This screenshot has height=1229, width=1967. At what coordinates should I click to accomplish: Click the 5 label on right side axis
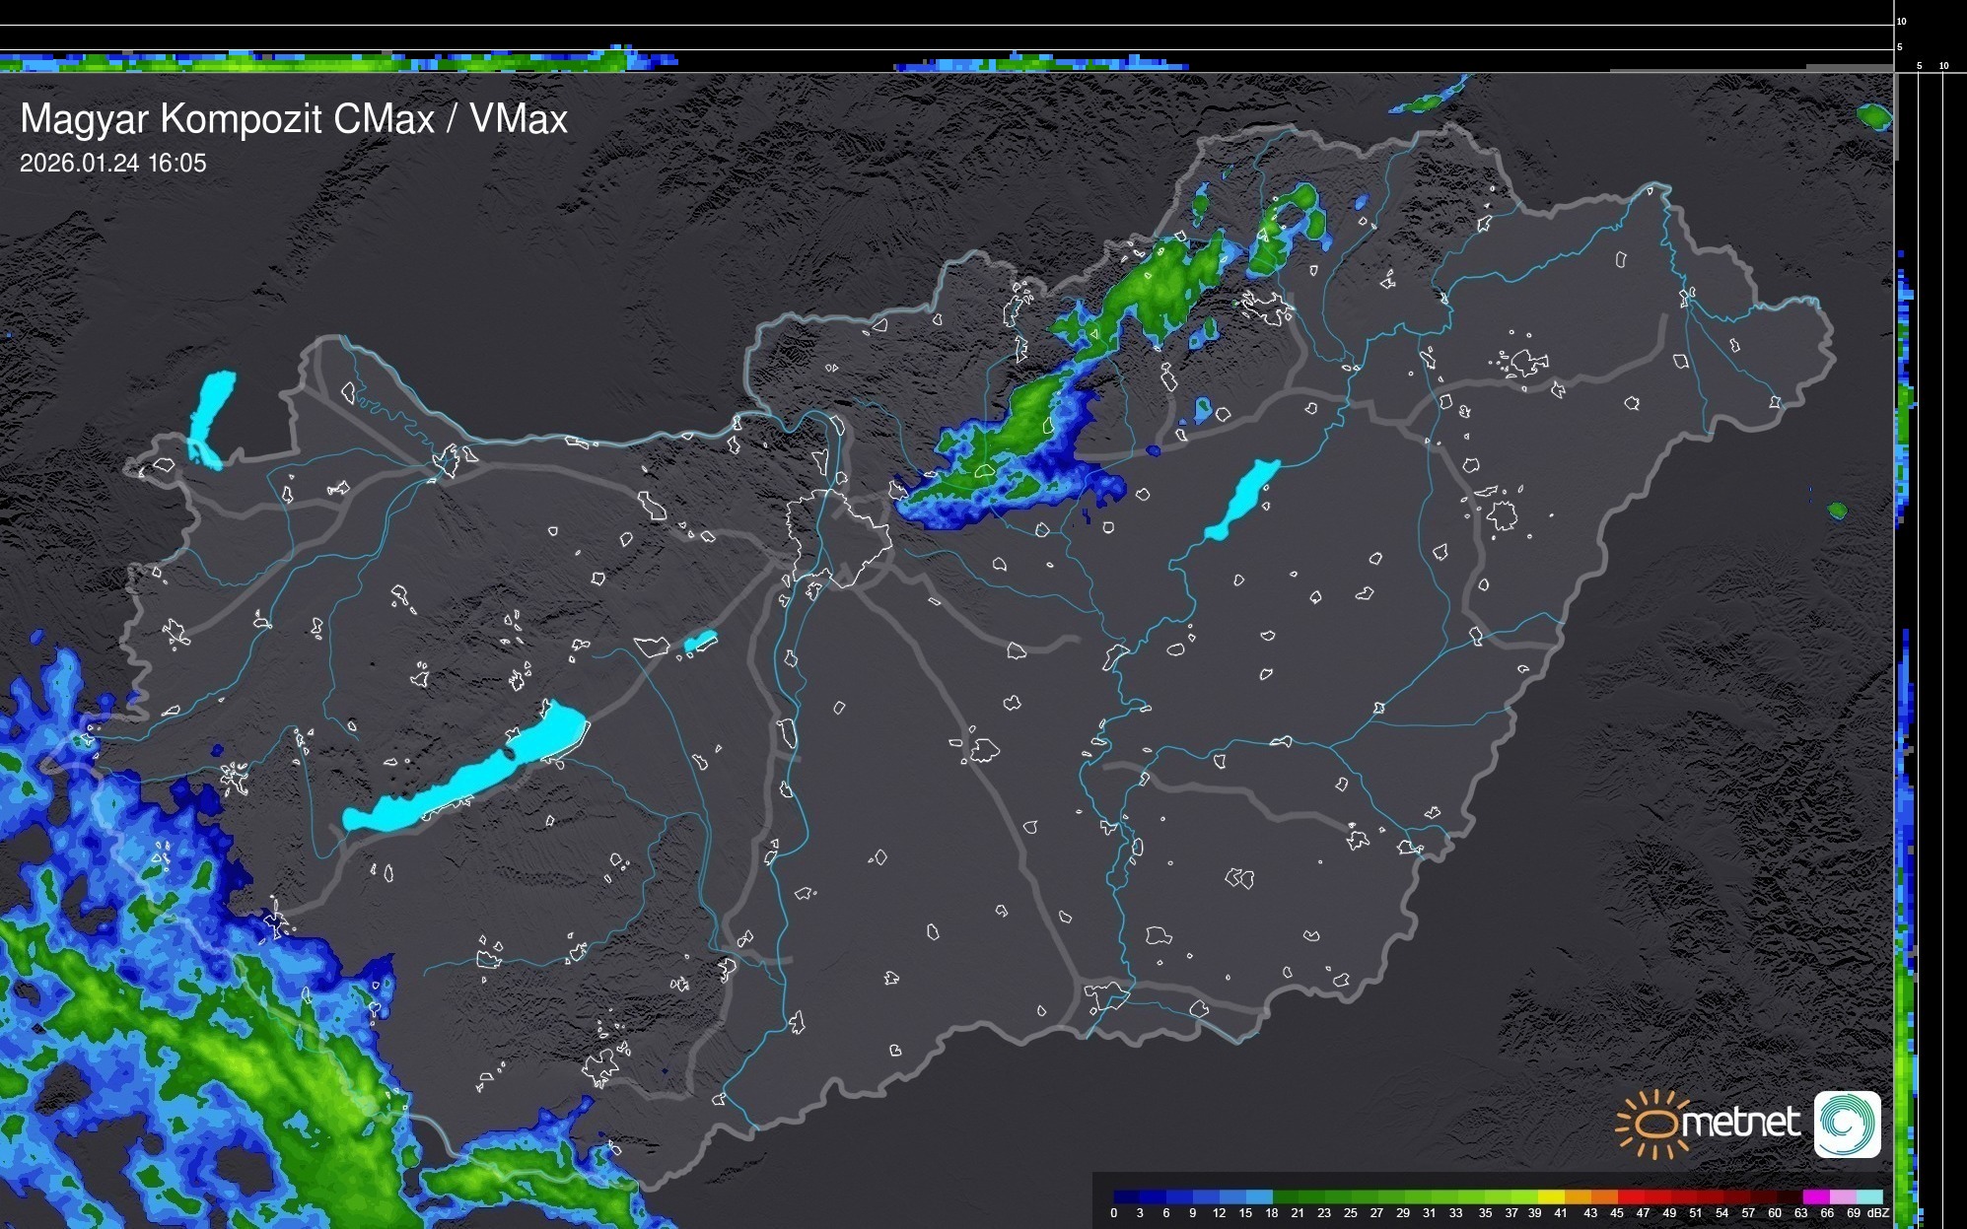(1919, 66)
